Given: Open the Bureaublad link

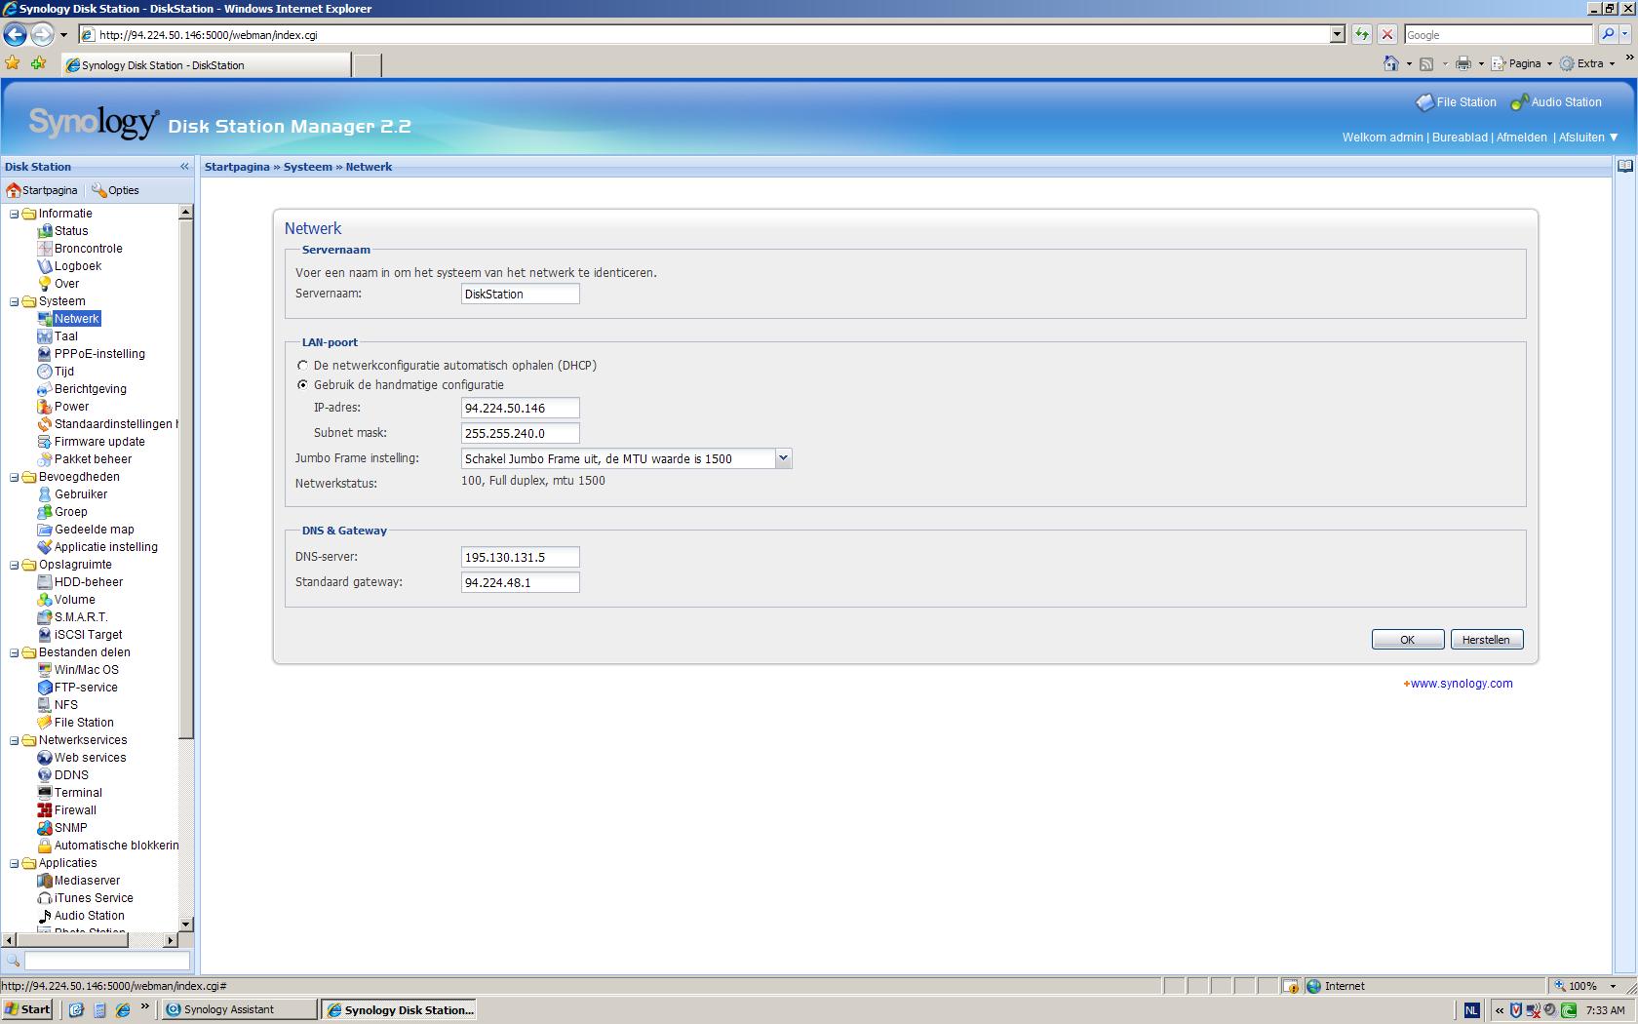Looking at the screenshot, I should [x=1460, y=138].
